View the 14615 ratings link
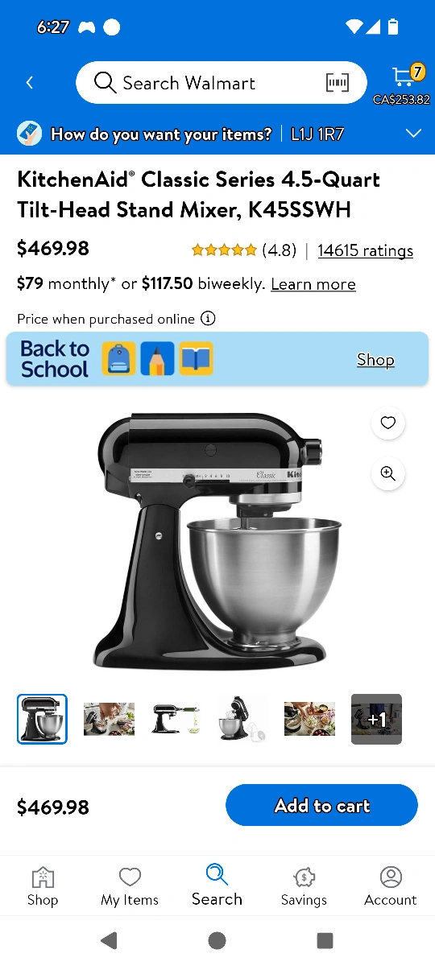 tap(366, 250)
